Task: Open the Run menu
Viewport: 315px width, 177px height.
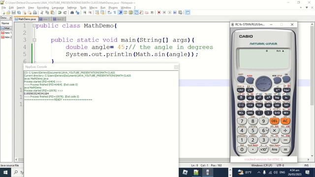Action: tap(103, 8)
